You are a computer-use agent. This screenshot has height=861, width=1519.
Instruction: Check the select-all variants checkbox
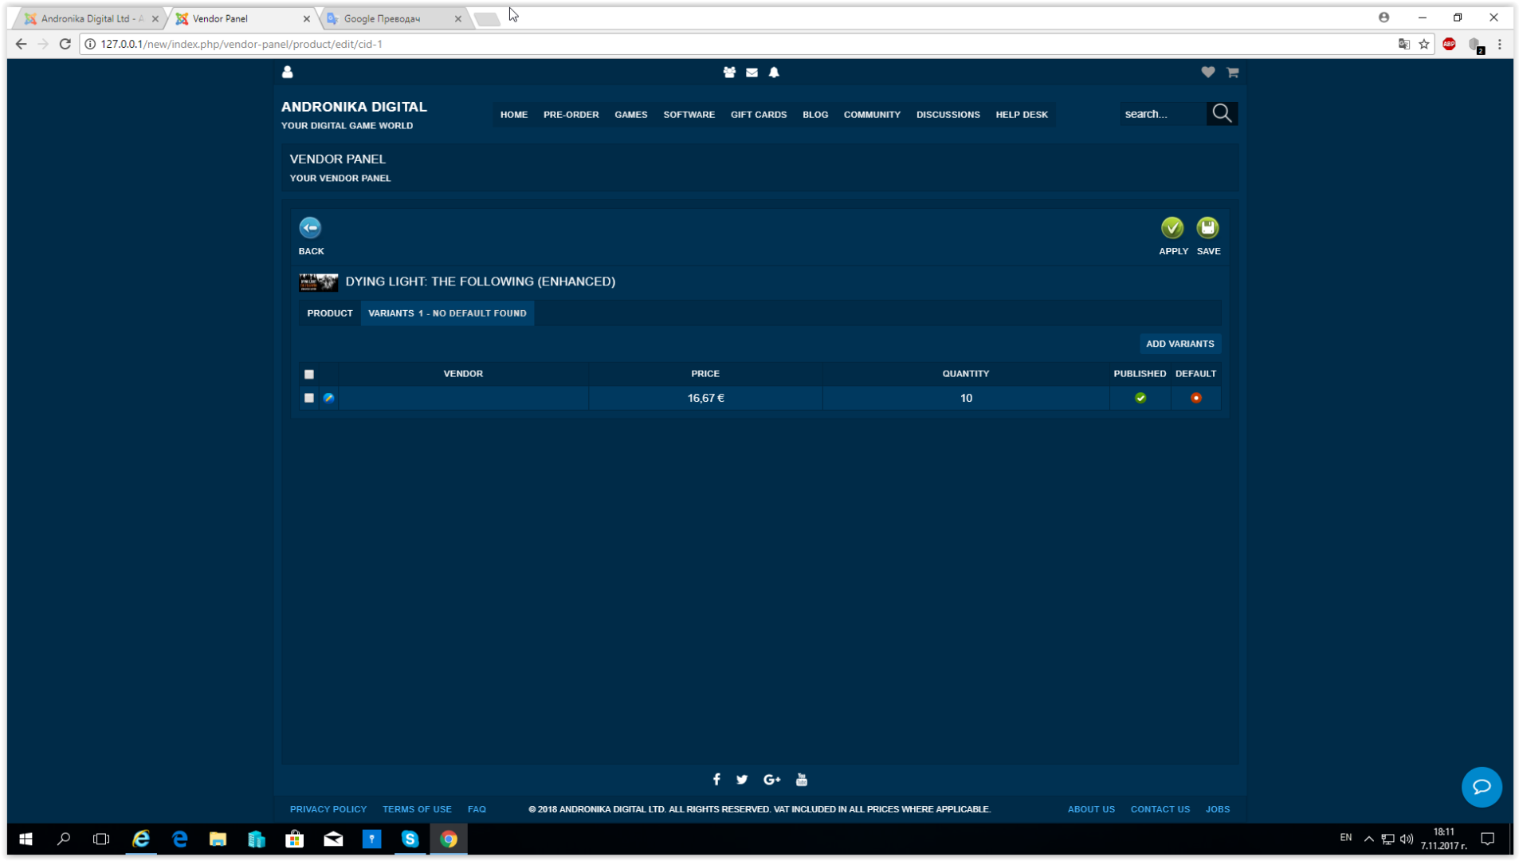309,374
